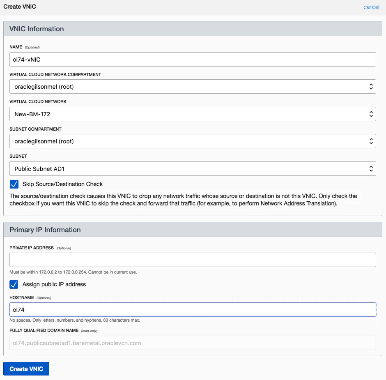This screenshot has width=386, height=380.
Task: Focus the Hostname field containing ol74
Action: [193, 310]
